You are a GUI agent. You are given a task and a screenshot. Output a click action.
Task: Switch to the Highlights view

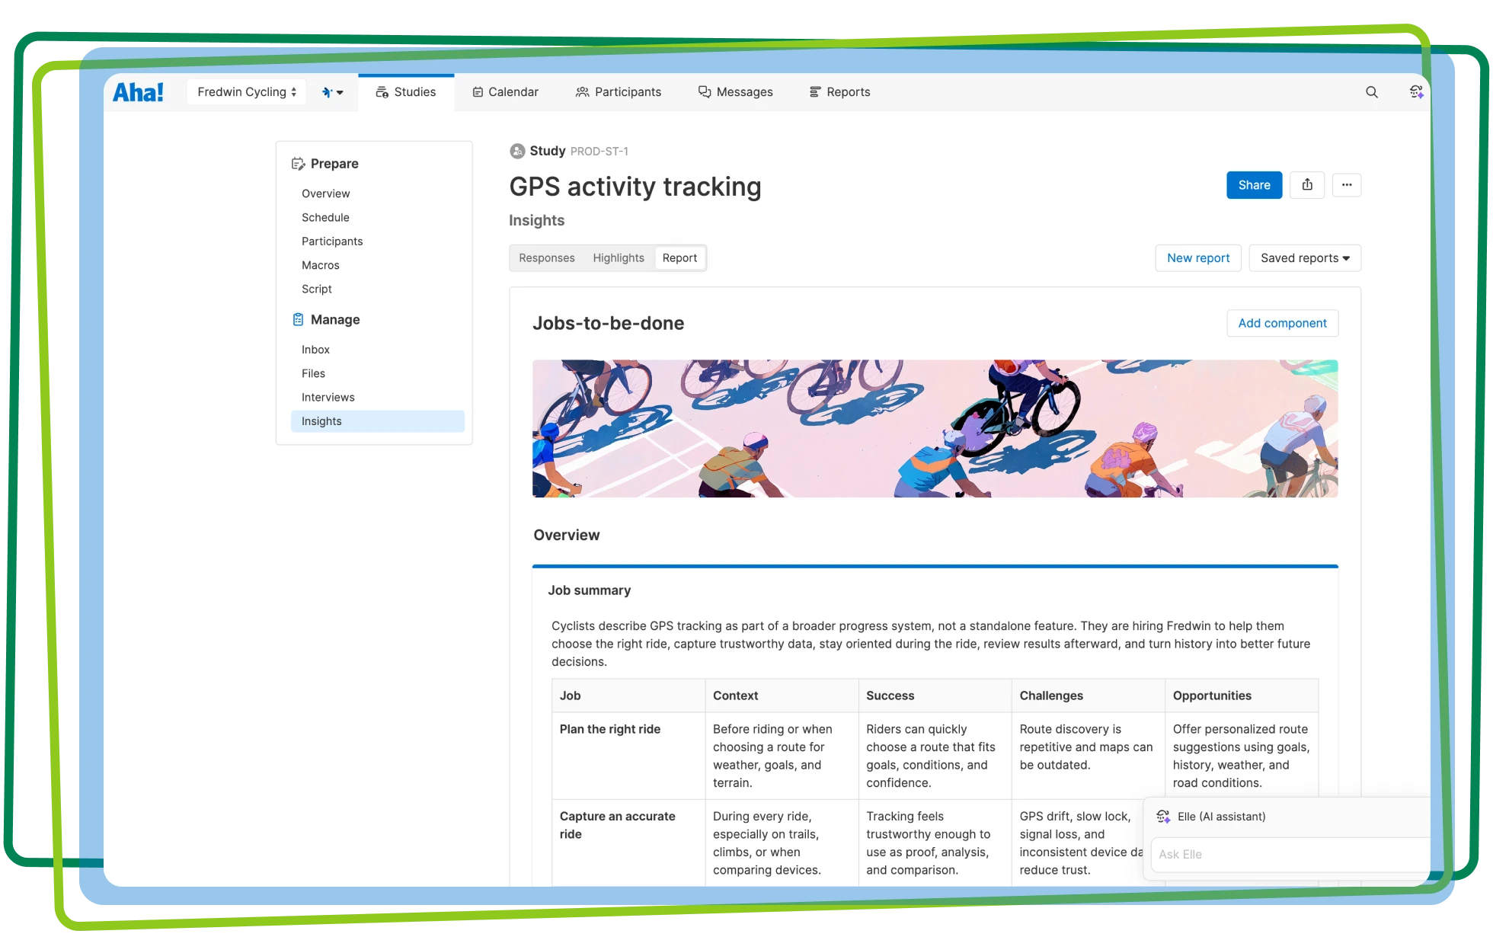coord(619,258)
